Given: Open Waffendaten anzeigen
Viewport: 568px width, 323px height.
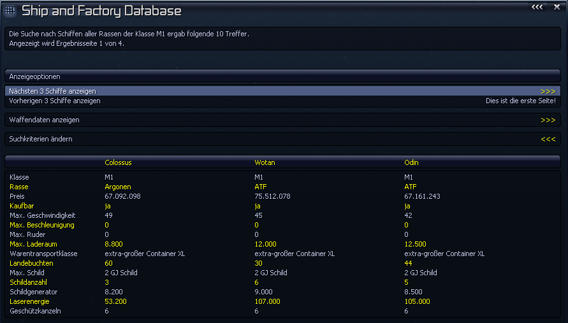Looking at the screenshot, I should pyautogui.click(x=282, y=120).
